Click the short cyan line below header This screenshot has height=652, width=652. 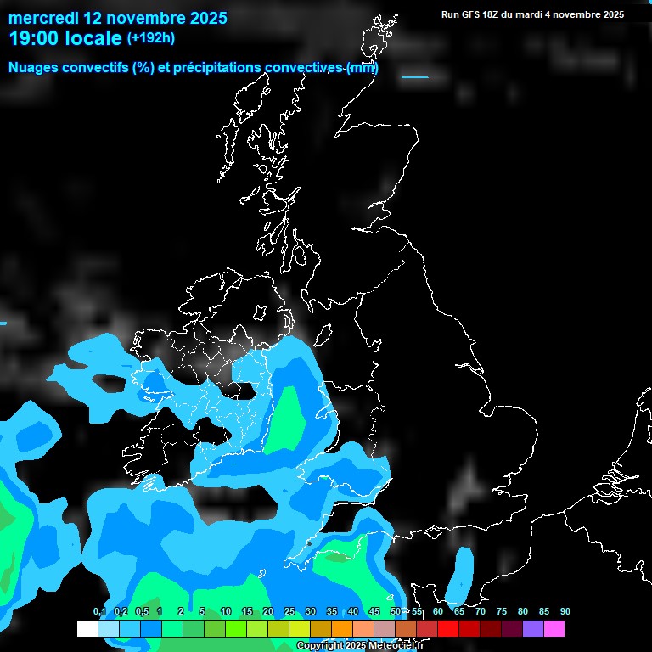(414, 77)
